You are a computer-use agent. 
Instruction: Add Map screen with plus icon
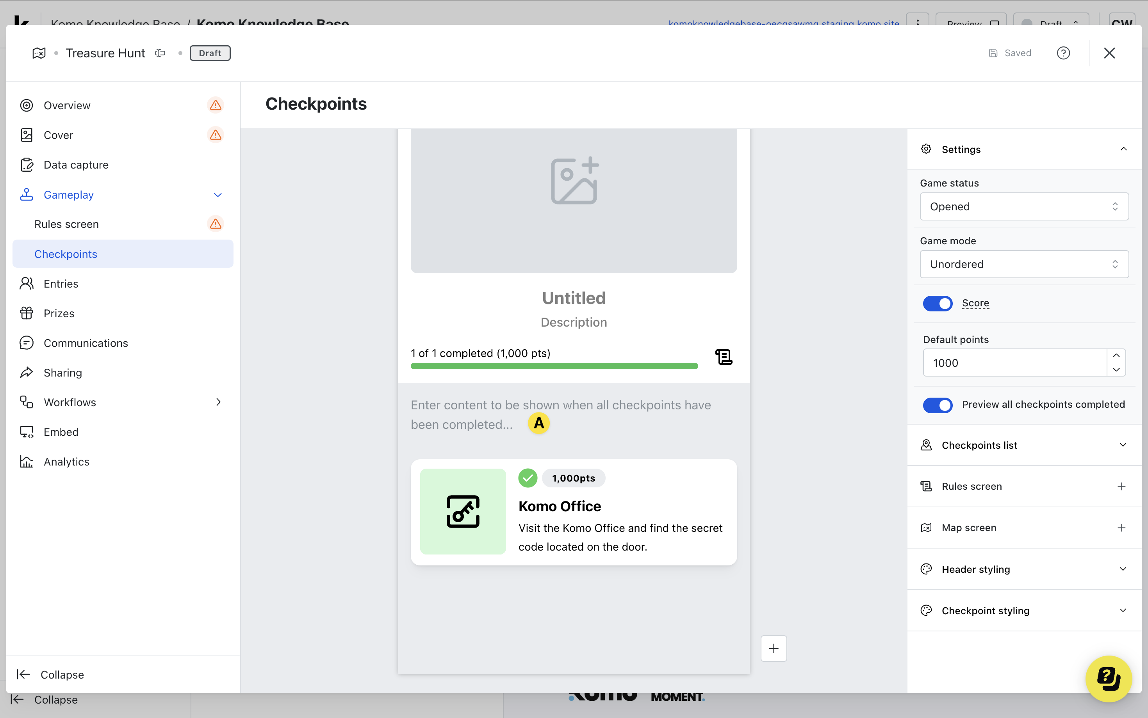(1121, 528)
